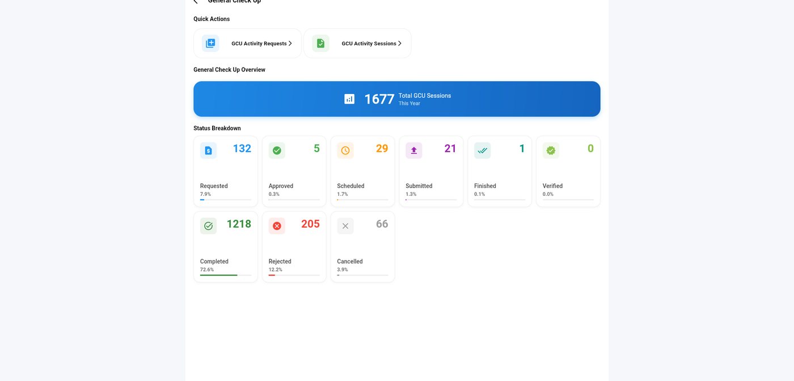The width and height of the screenshot is (794, 381).
Task: Go back using the back arrow
Action: pos(196,2)
